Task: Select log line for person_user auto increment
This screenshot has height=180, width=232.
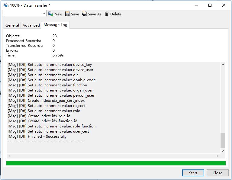Action: point(51,95)
